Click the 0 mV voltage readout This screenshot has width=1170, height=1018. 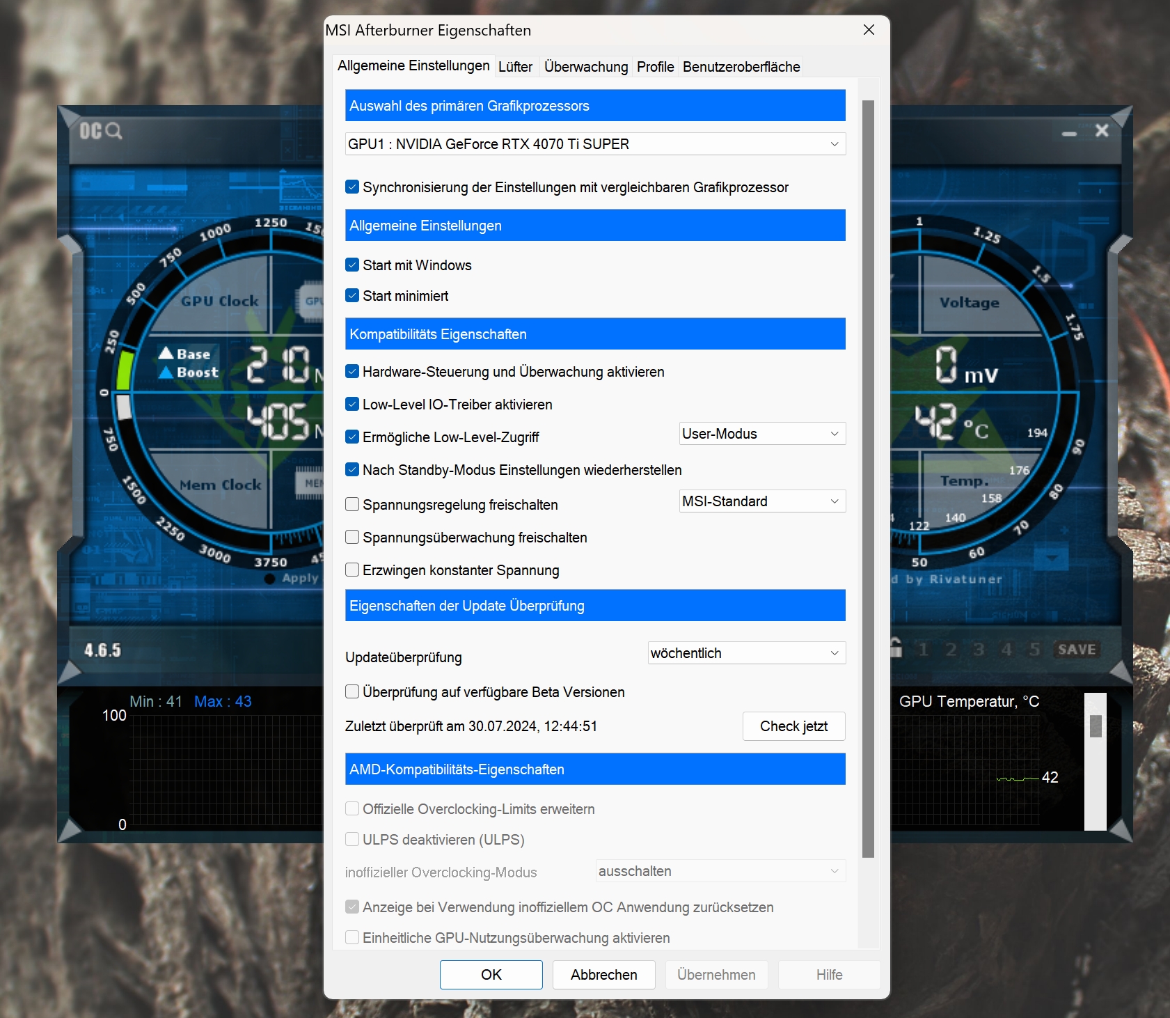point(967,366)
